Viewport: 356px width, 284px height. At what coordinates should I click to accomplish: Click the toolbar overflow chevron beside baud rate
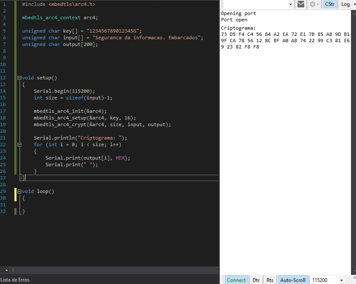click(x=354, y=278)
